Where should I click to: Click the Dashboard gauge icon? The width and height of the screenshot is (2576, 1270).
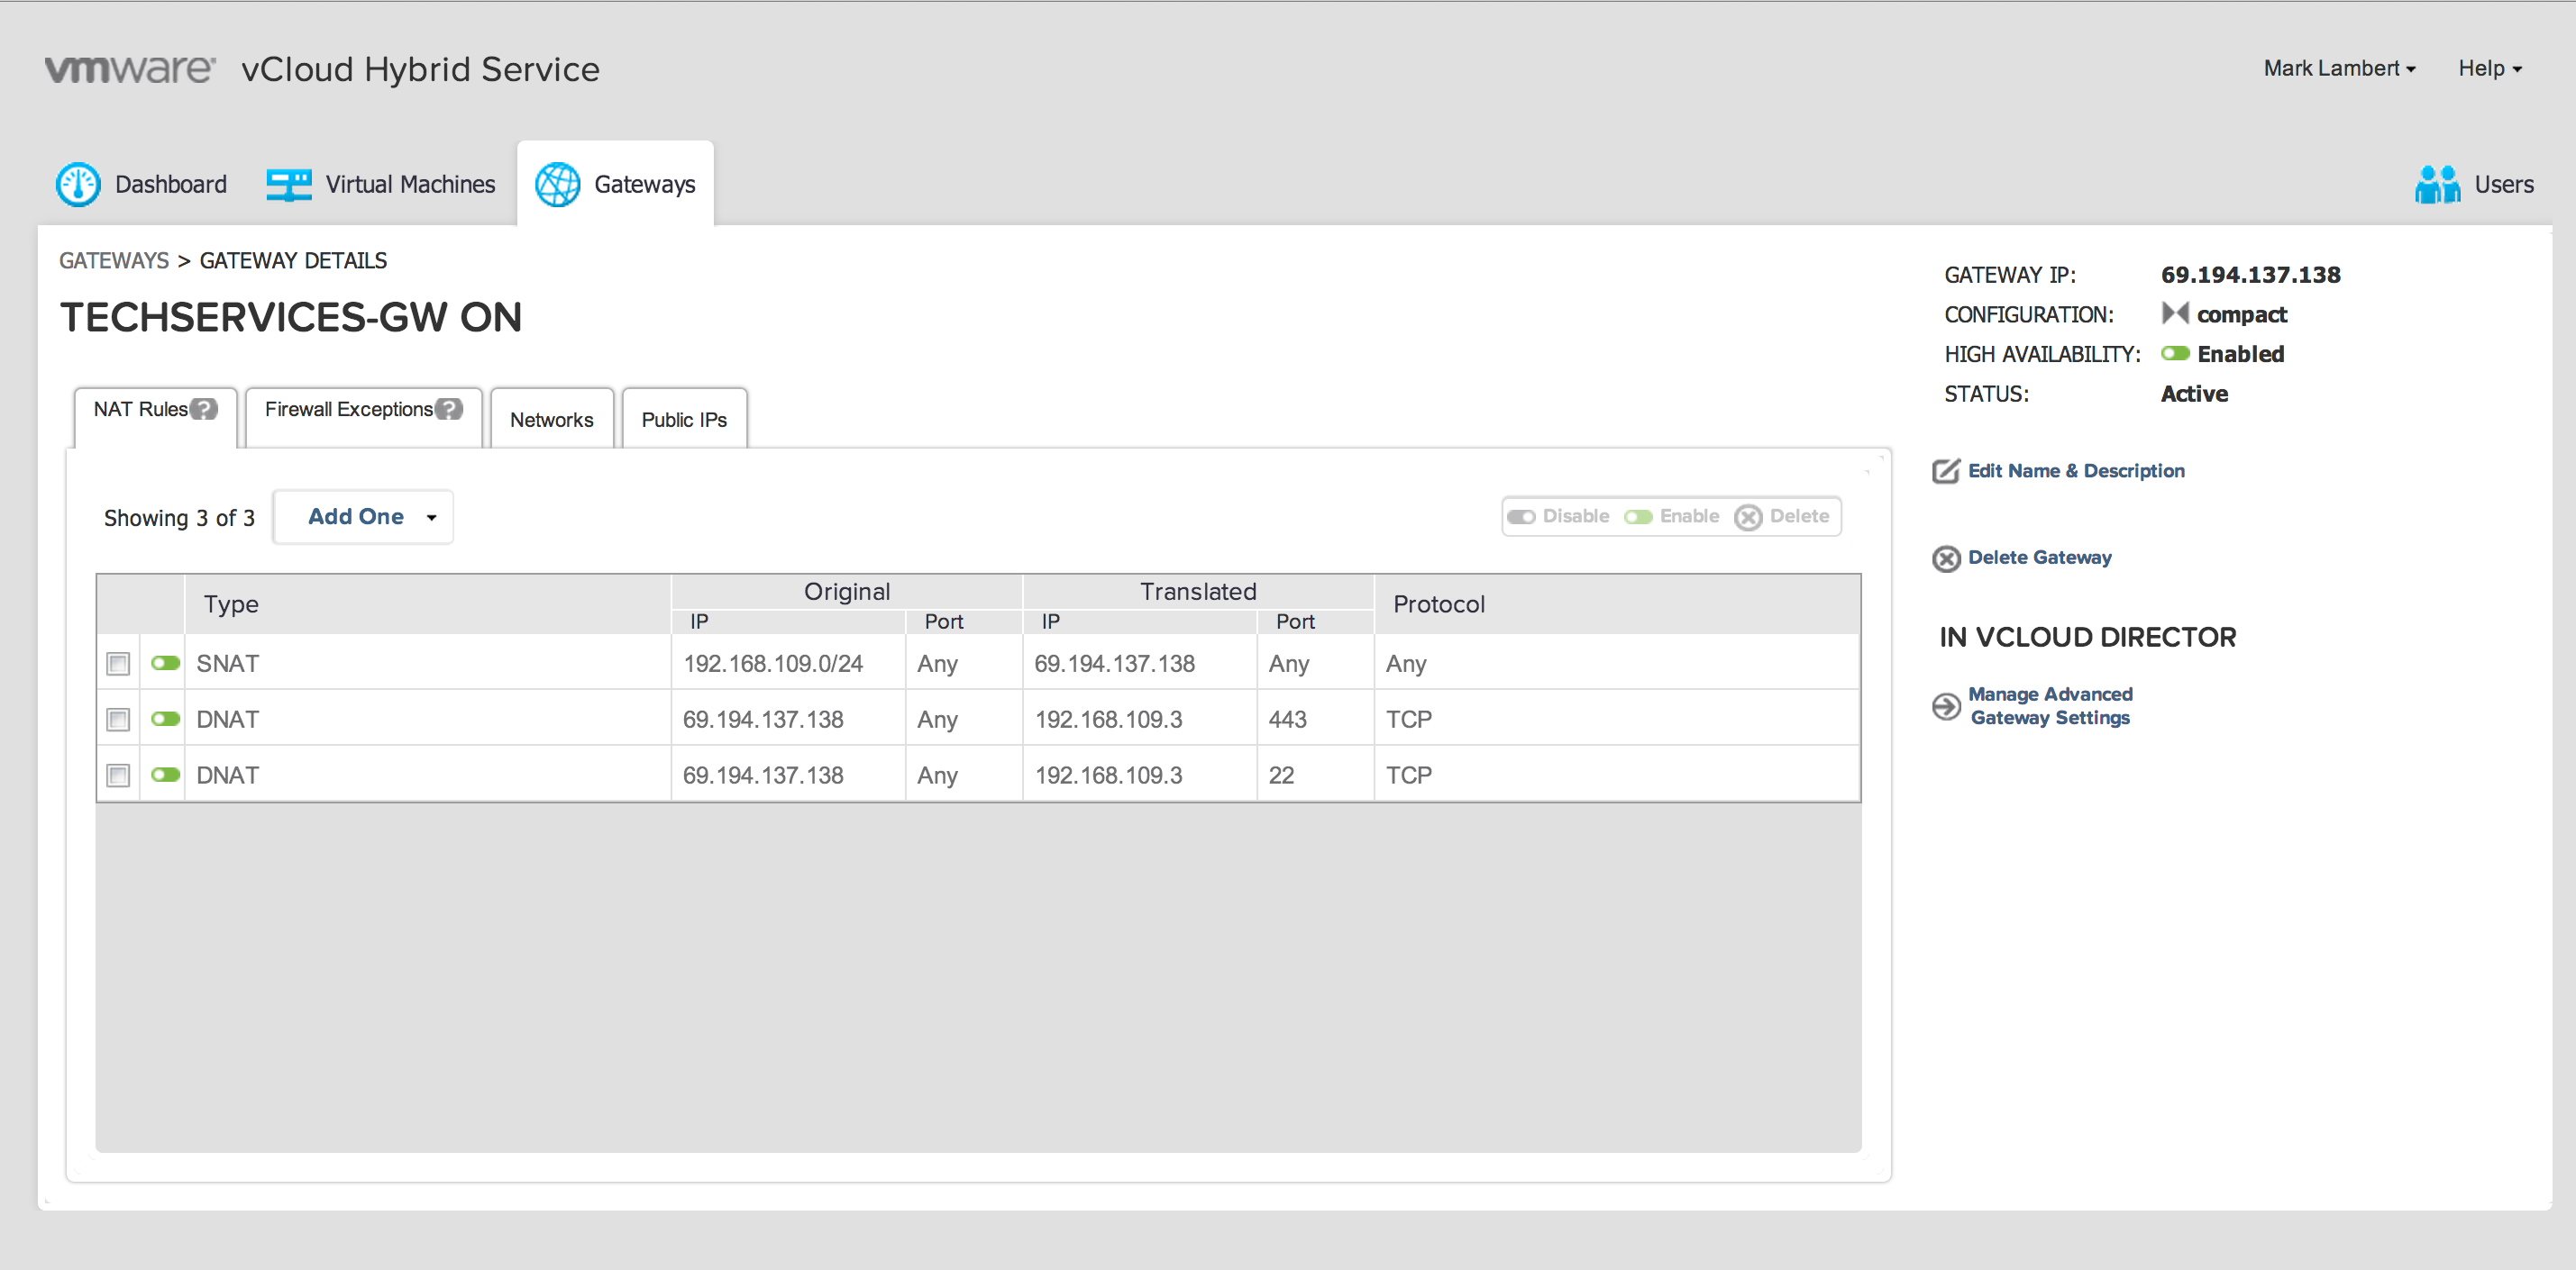78,185
